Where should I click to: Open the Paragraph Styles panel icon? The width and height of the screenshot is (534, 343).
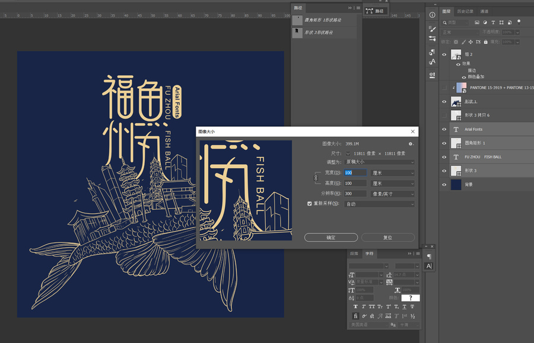point(432,52)
